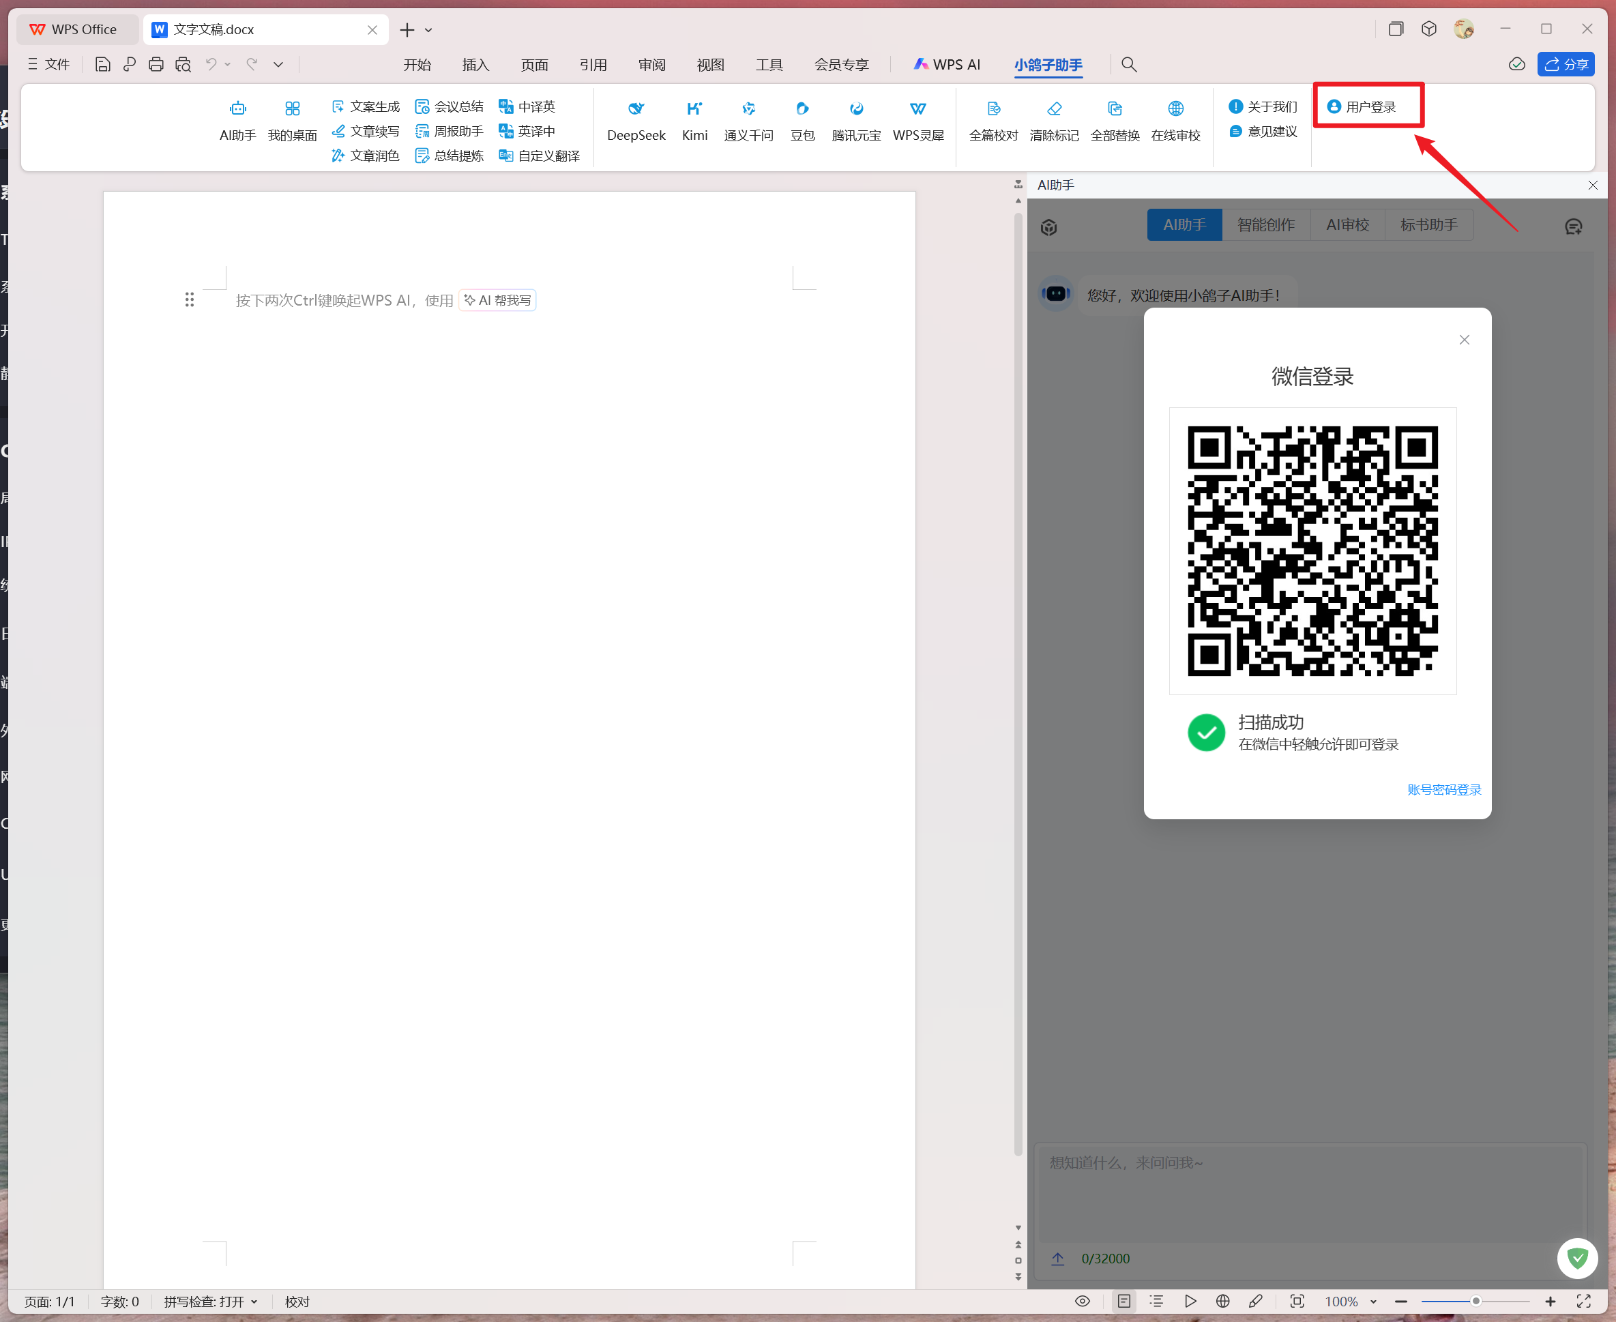Launch 文章续写 tool
The height and width of the screenshot is (1322, 1616).
pos(366,131)
